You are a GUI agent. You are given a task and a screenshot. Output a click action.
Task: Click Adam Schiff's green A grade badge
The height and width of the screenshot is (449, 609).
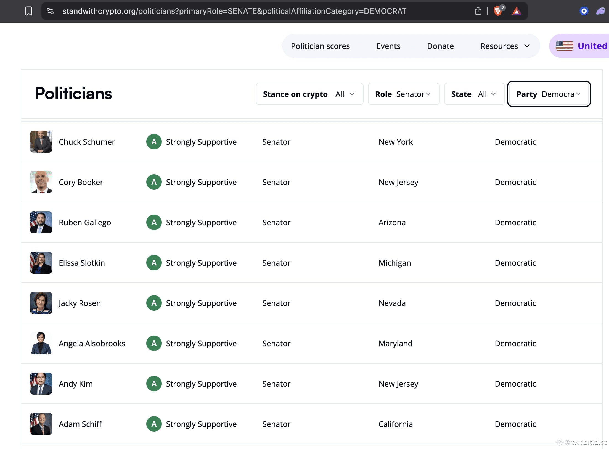154,424
